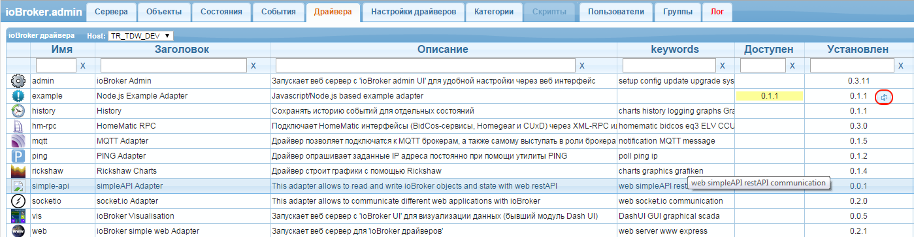Sort by the keywords column header
The image size is (914, 237).
pos(675,50)
